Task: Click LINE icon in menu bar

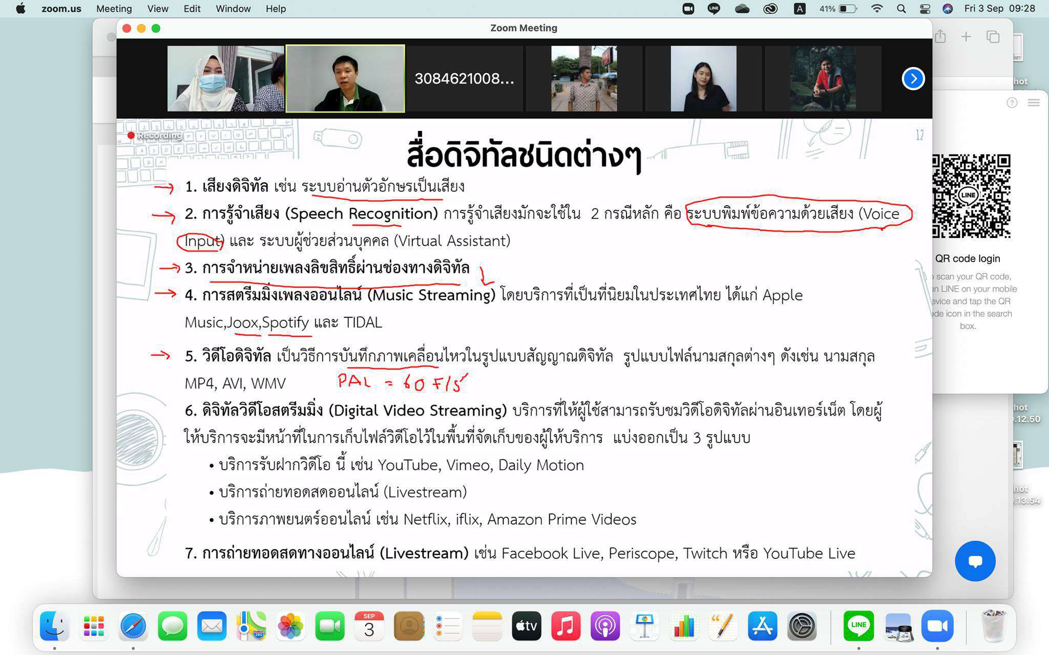Action: tap(714, 9)
